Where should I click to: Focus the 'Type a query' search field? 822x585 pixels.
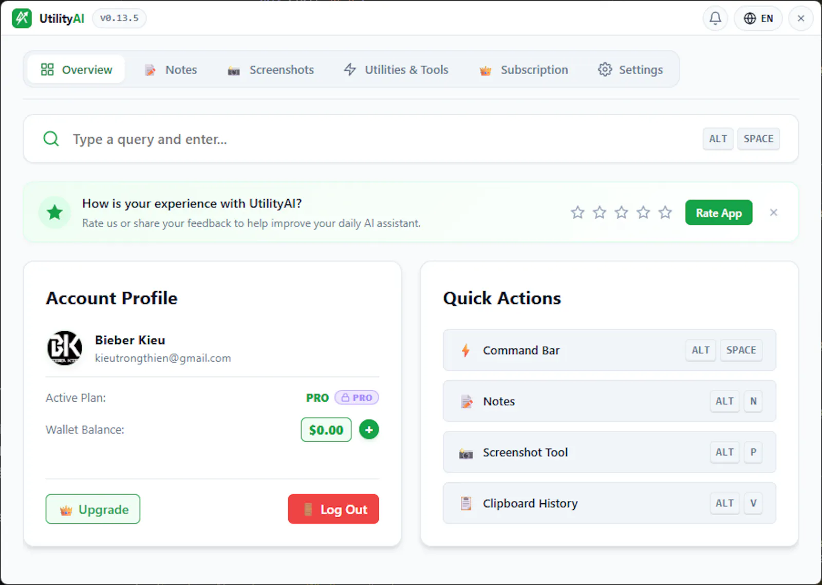411,139
